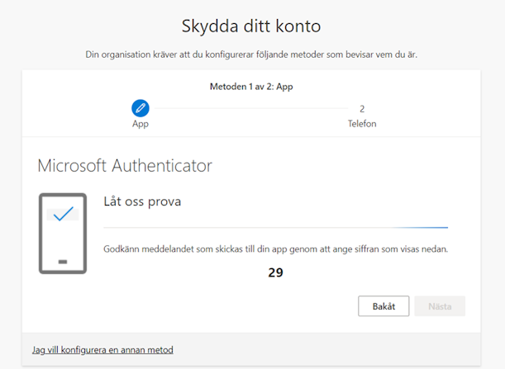Screen dimensions: 505x369
Task: Click the verification number 29
Action: pos(276,272)
